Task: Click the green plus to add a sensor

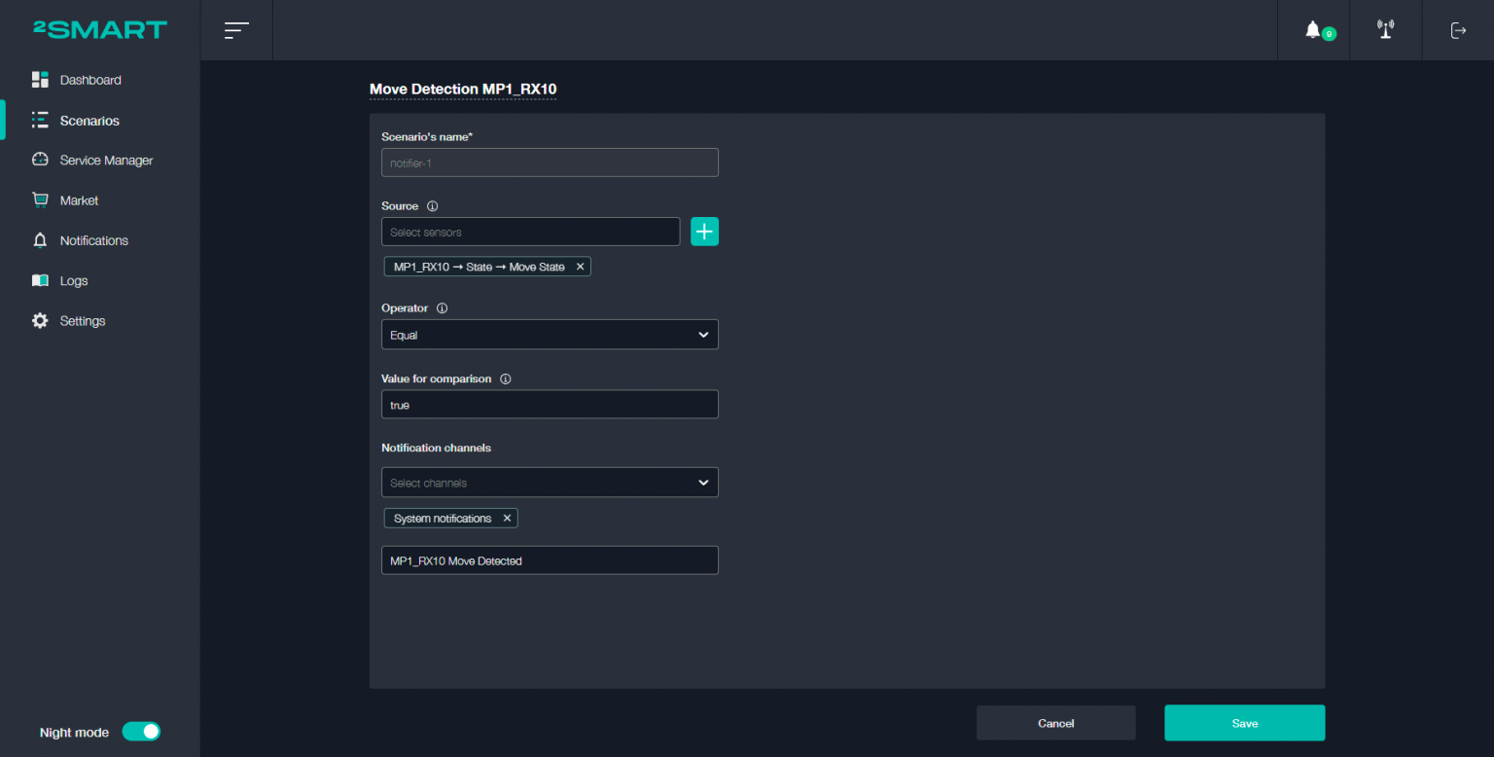Action: (704, 231)
